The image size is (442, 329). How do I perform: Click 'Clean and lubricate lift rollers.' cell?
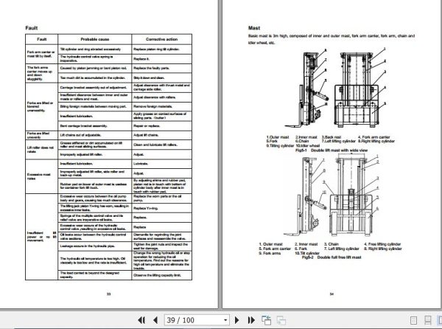pyautogui.click(x=162, y=145)
